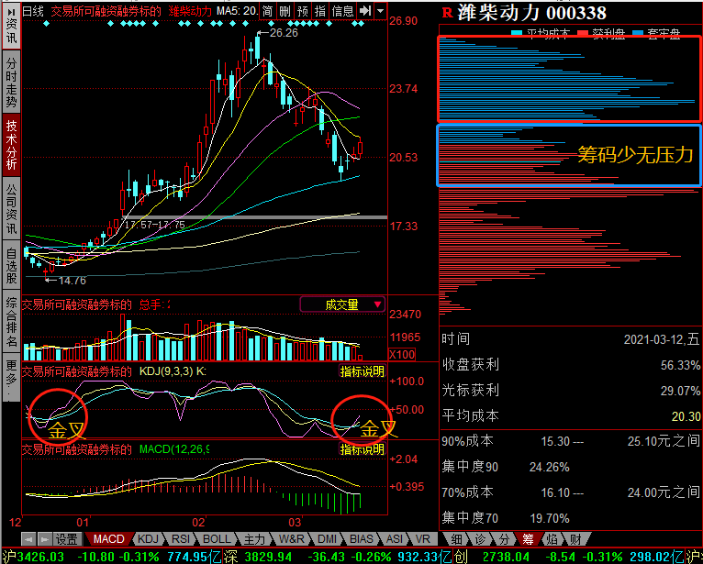Open the 成交量 indicator dropdown
Viewport: 703px width, 564px height.
(342, 304)
